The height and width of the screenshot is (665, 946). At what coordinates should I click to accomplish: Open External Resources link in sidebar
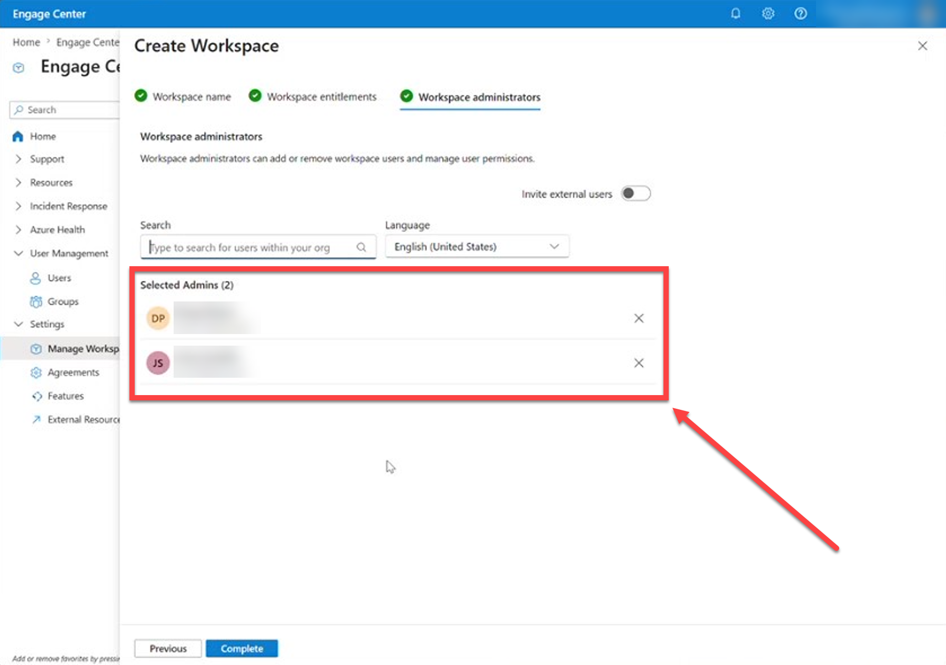84,419
